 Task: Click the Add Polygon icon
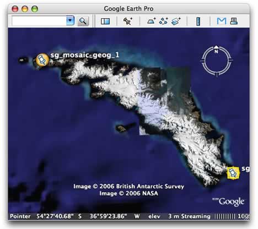(152, 21)
